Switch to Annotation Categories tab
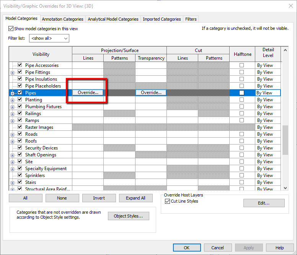Image resolution: width=297 pixels, height=255 pixels. (62, 19)
